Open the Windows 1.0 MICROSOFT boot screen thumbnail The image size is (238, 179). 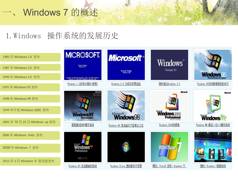(x=83, y=65)
